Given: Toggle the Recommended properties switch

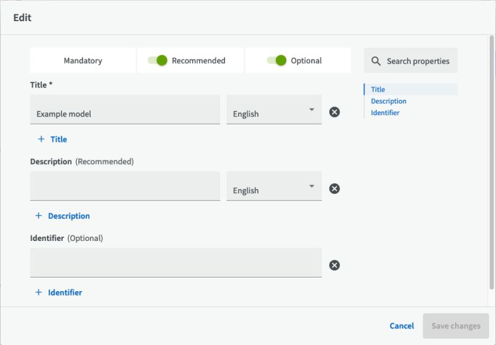Looking at the screenshot, I should (x=158, y=61).
